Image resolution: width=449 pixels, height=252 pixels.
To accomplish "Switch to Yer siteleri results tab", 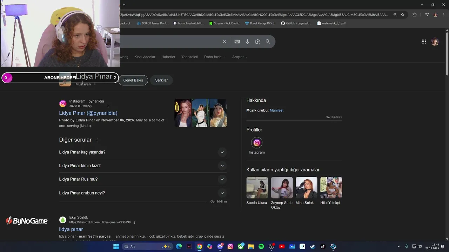I will click(x=190, y=57).
